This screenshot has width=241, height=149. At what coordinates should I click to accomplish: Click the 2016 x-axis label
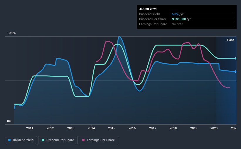tap(132, 128)
